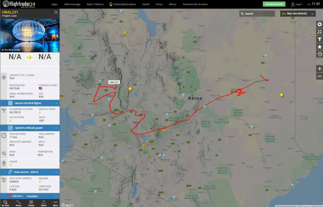Toggle fullscreen map icon on right toolbar
Screen dimensions: 323x207
tap(320, 32)
